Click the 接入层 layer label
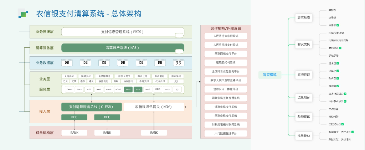Viewport: 365px width, 150px height. coord(45,112)
